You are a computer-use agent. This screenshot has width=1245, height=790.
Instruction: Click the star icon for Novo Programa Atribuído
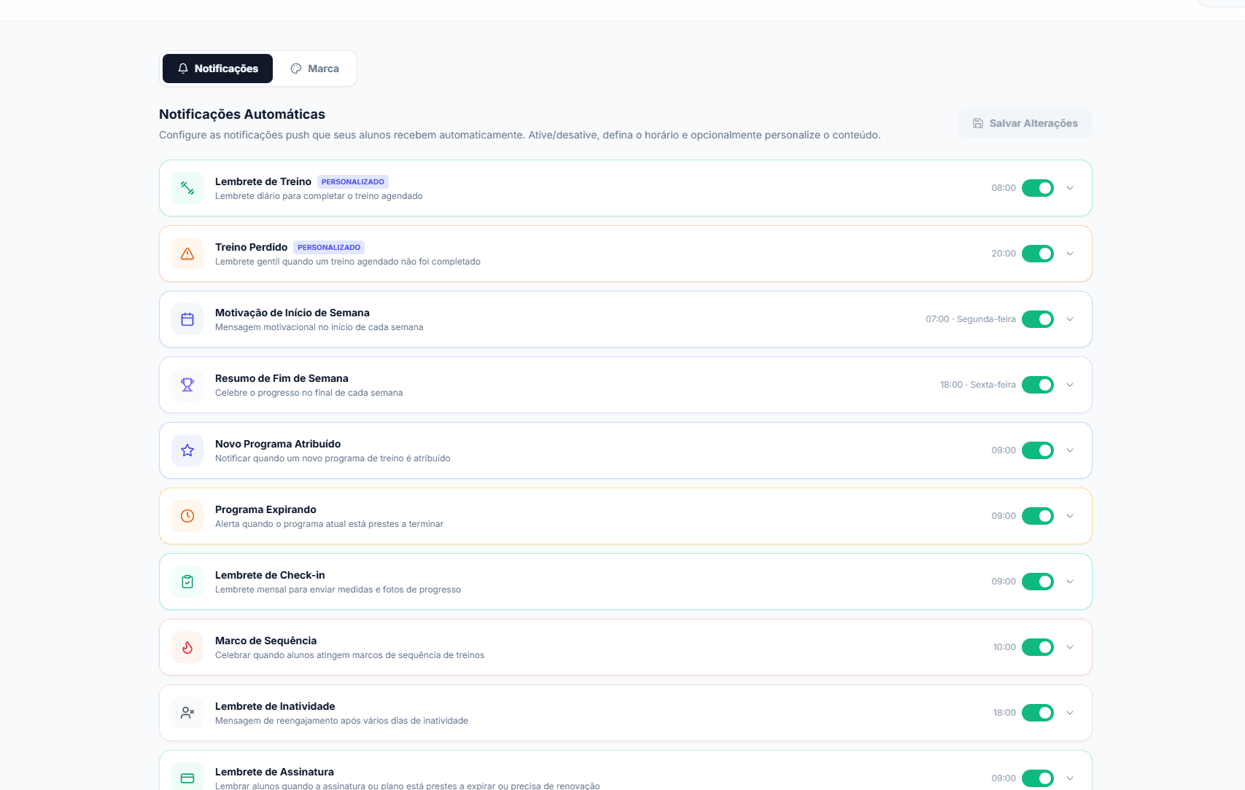[x=187, y=450]
